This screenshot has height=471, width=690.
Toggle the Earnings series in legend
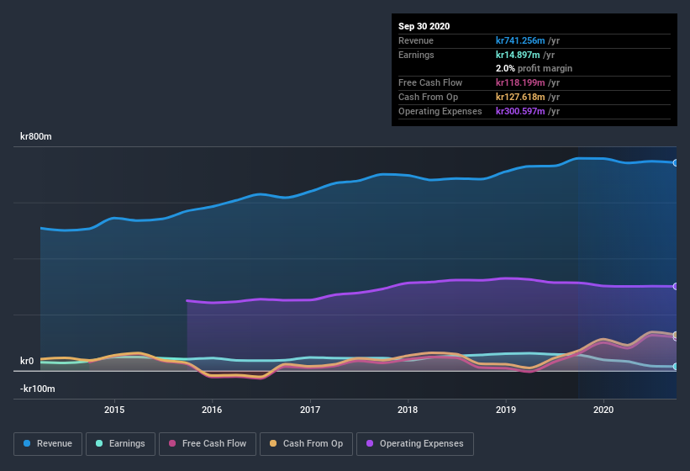[x=118, y=443]
